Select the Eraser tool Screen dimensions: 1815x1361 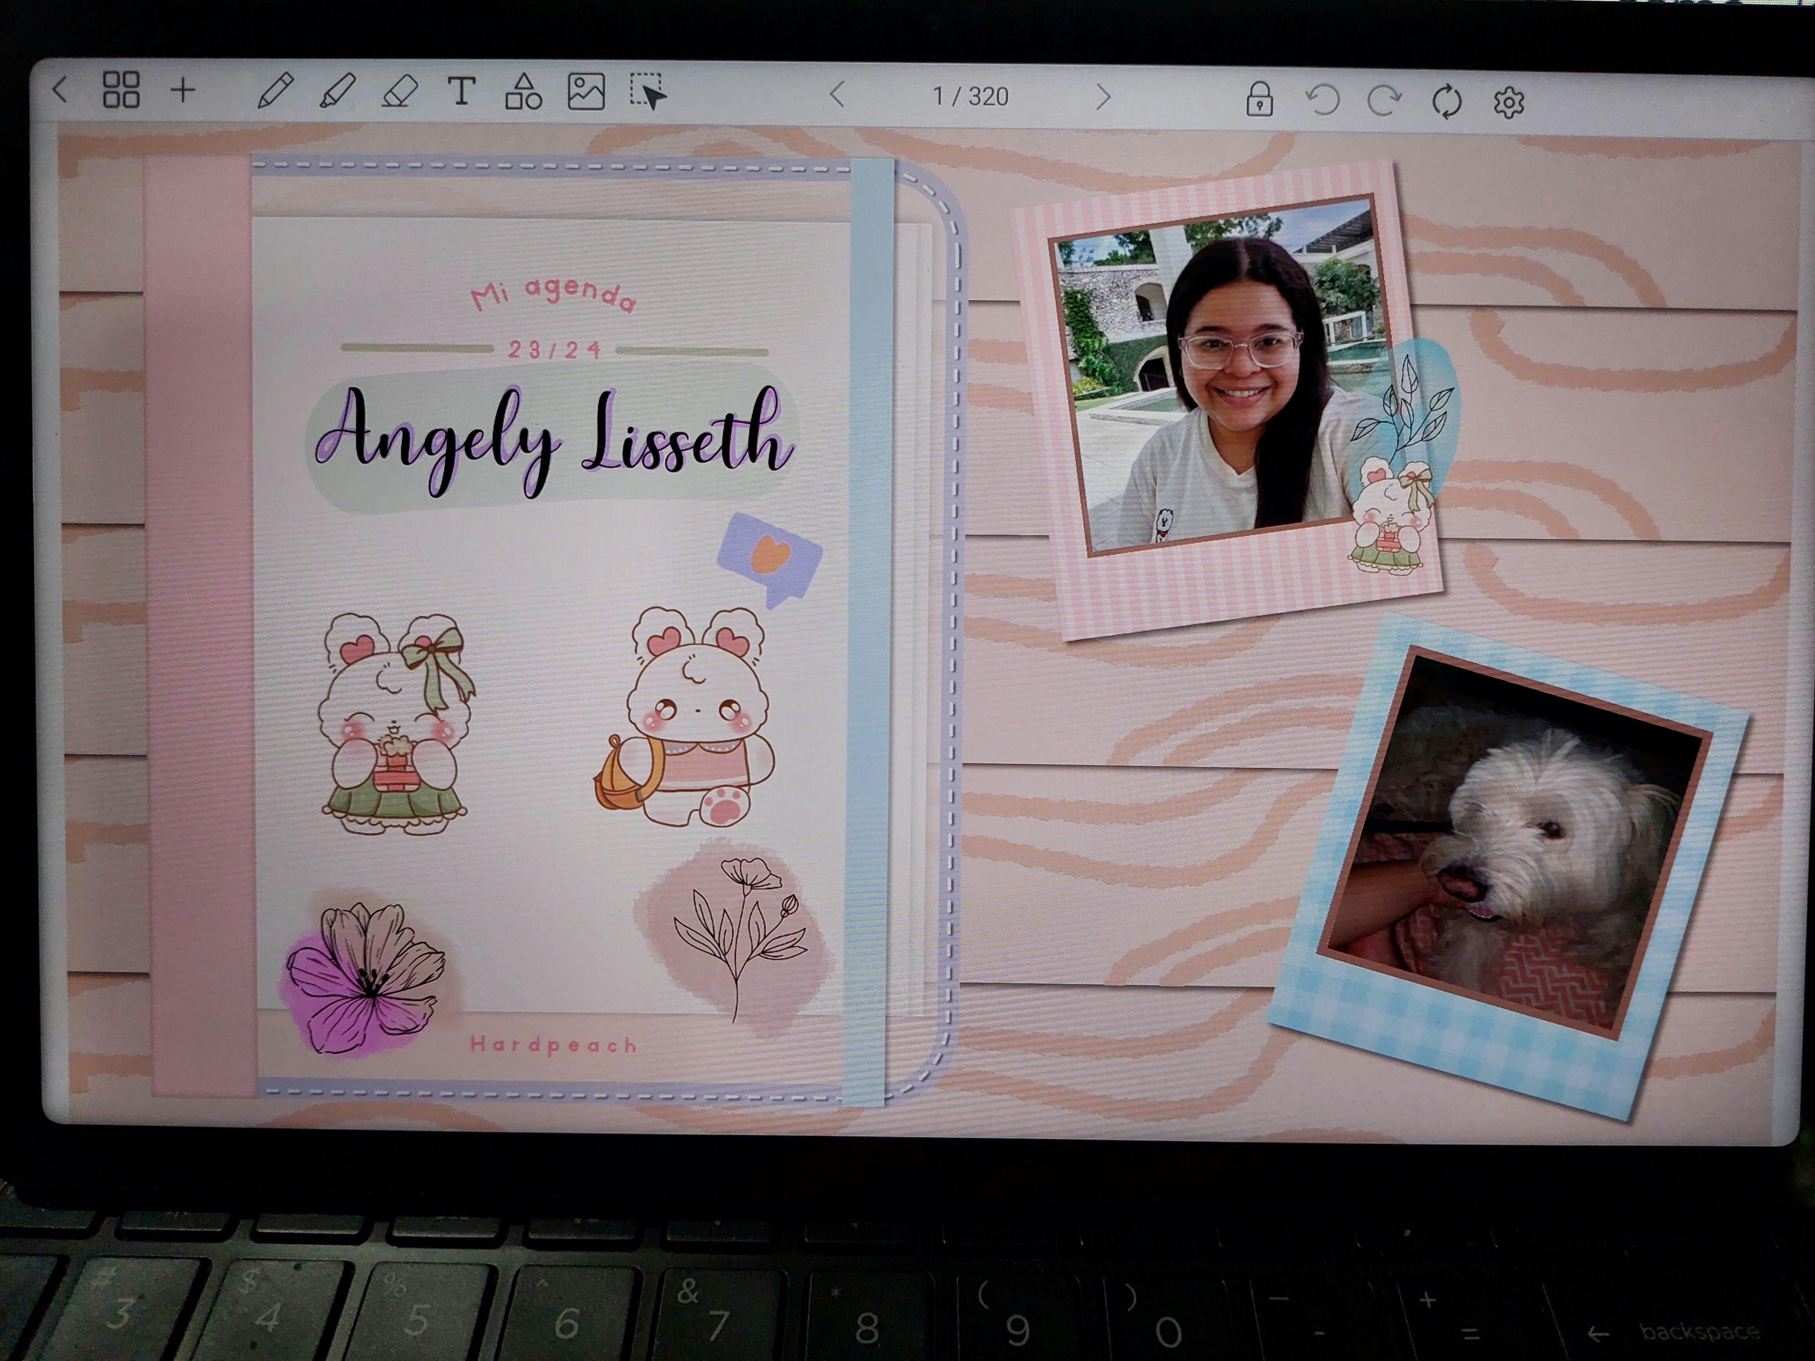[400, 91]
